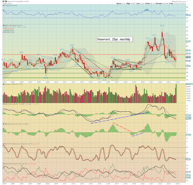Click the small triangle after the Chg value
193x185 pixels.
click(185, 3)
